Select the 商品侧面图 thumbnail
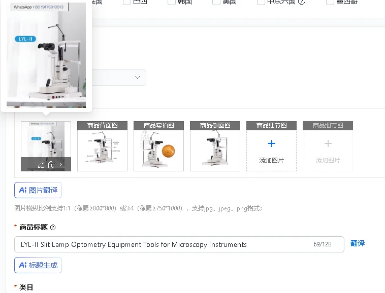 (215, 146)
